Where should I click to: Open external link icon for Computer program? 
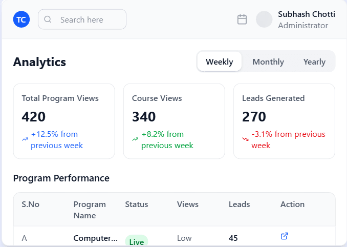pyautogui.click(x=285, y=236)
